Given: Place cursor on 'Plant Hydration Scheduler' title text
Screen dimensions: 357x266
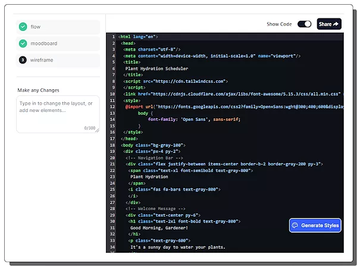Looking at the screenshot, I should coord(157,68).
